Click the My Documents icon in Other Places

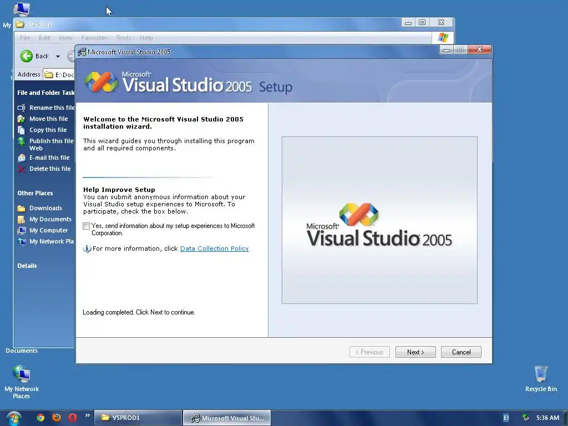coord(22,220)
